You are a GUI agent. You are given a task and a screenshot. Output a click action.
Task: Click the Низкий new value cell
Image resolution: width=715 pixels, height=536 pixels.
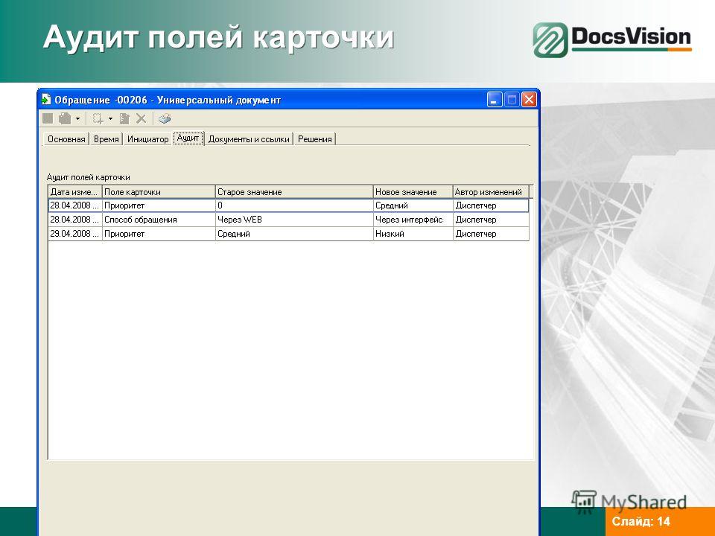point(413,234)
